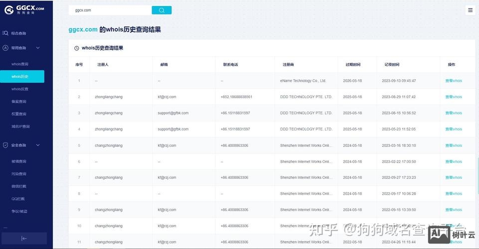Click the 综合查询 search icon in sidebar
This screenshot has height=249, width=479.
tap(5, 33)
